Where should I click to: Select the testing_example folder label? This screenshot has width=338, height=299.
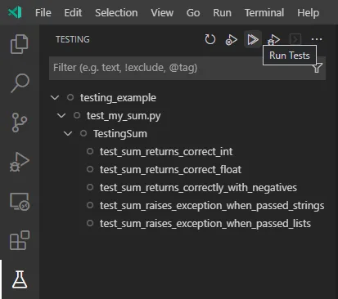point(118,98)
